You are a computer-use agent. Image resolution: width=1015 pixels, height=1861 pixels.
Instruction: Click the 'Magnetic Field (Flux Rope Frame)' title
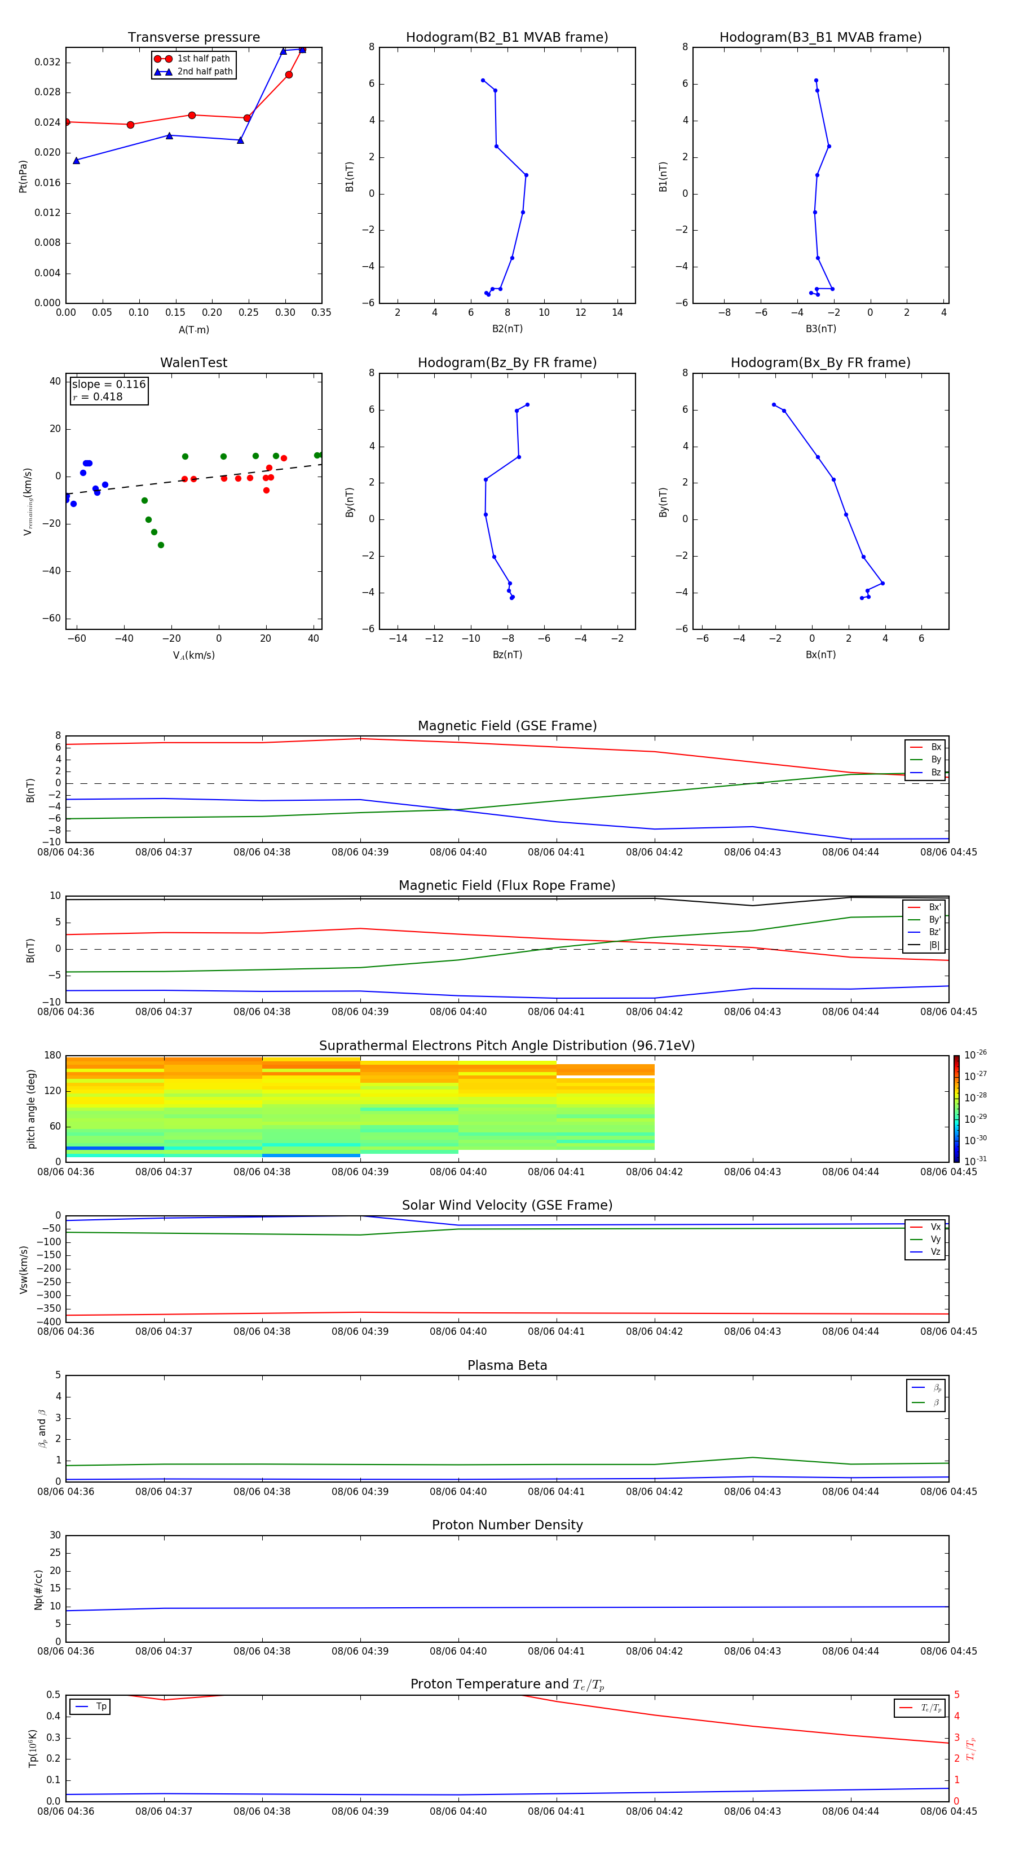[507, 886]
